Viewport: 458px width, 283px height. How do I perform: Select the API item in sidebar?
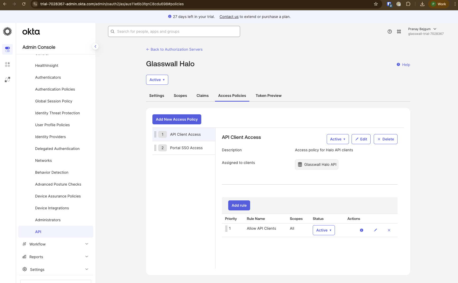56,232
